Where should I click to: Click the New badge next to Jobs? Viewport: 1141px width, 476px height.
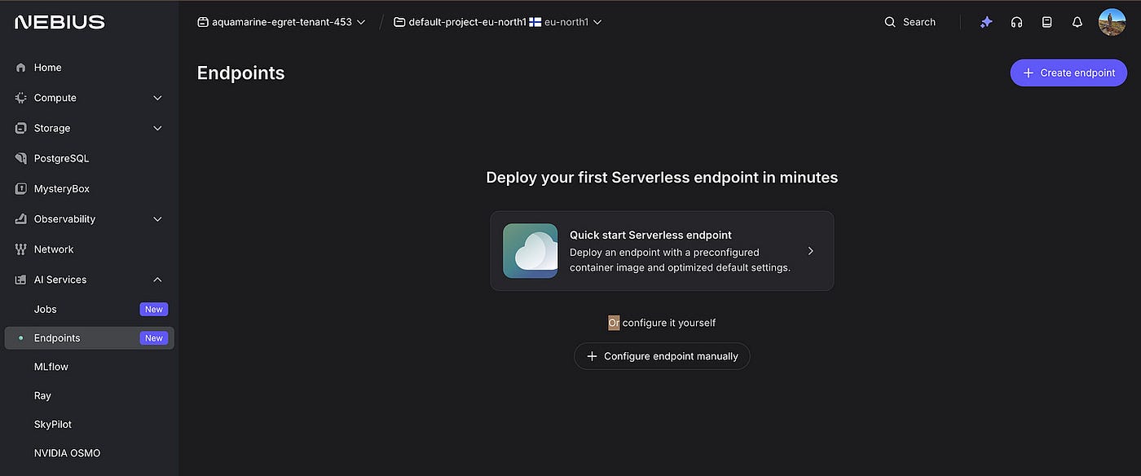tap(154, 309)
